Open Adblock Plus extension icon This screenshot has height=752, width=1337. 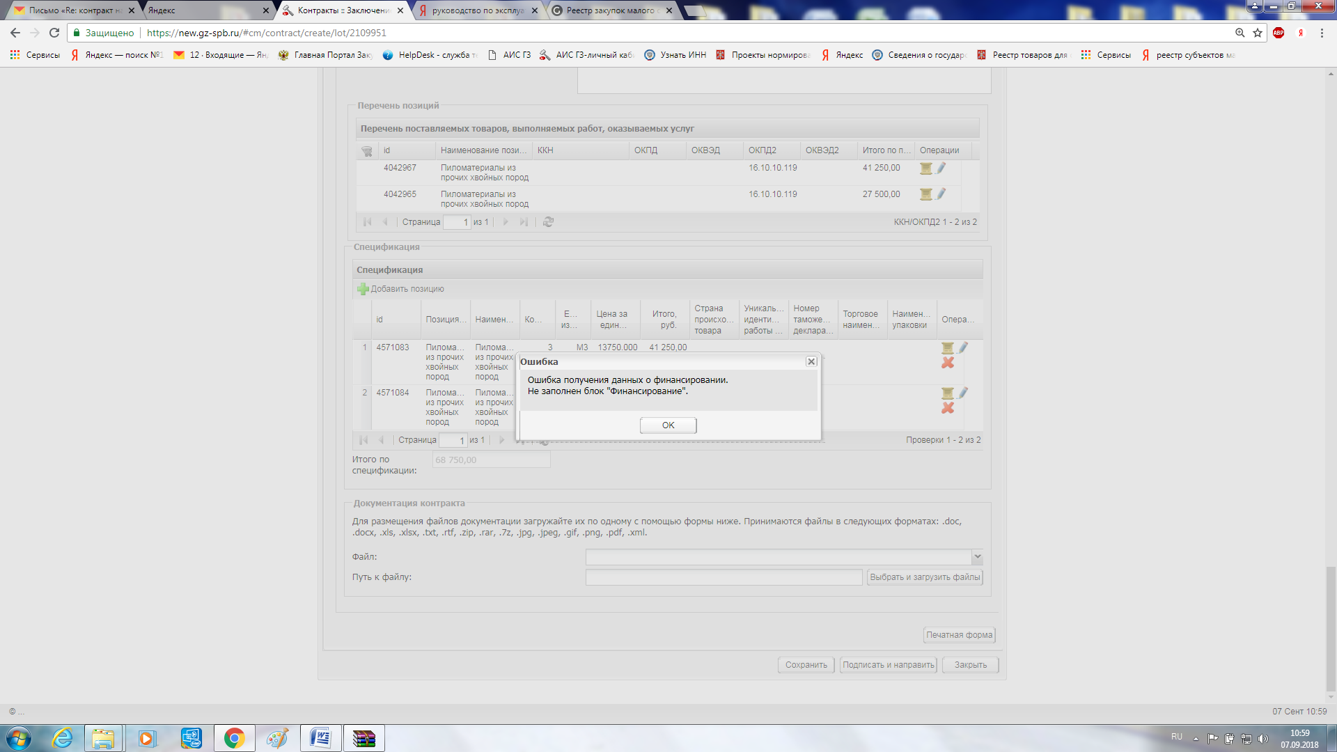pos(1279,33)
